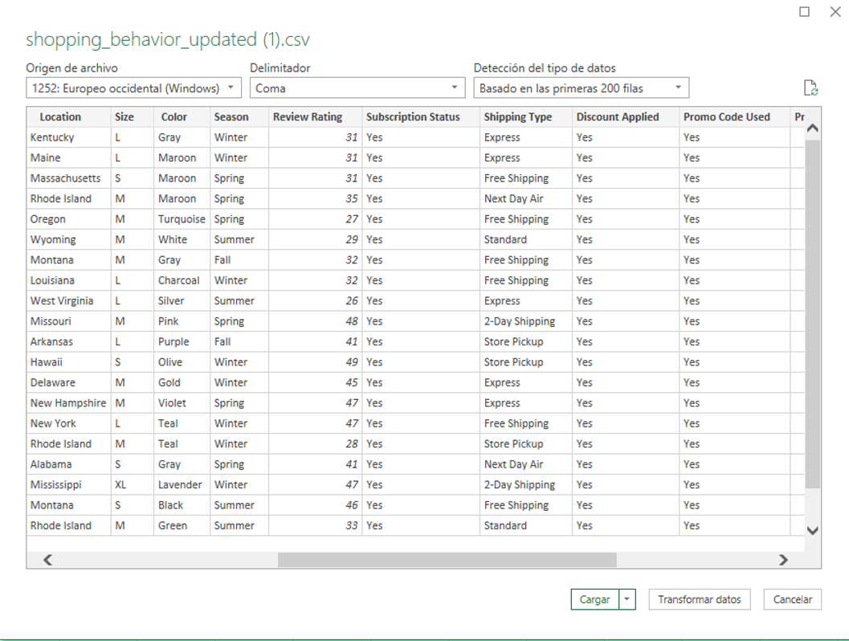This screenshot has height=641, width=849.
Task: Click the Cancelar button
Action: coord(793,599)
